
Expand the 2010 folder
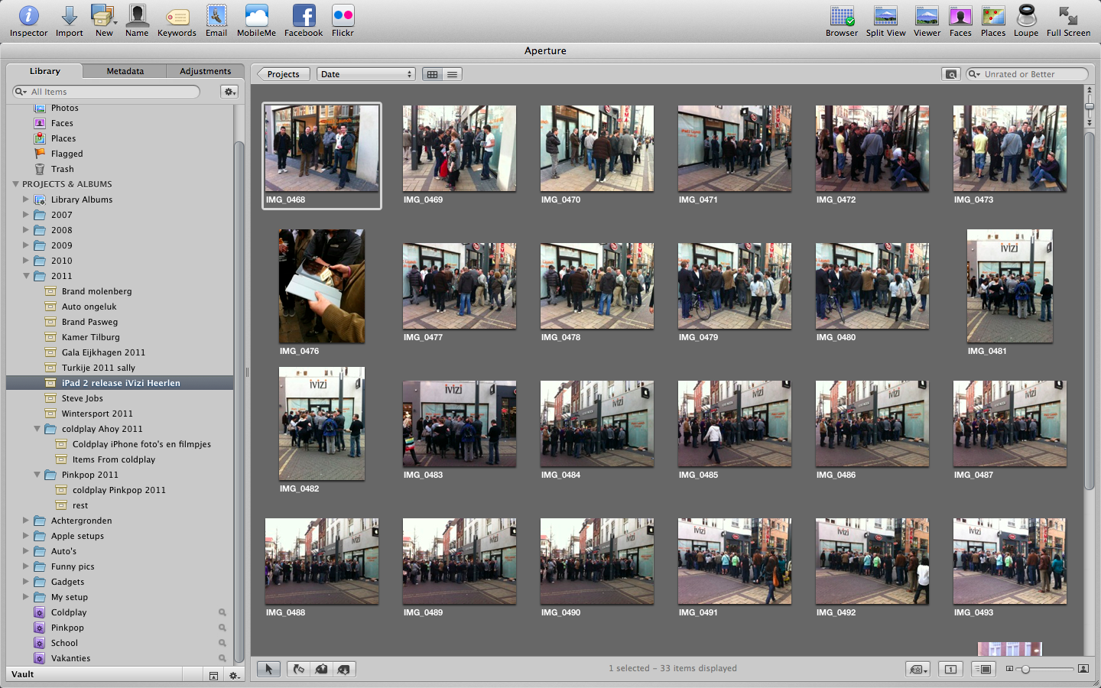point(25,261)
